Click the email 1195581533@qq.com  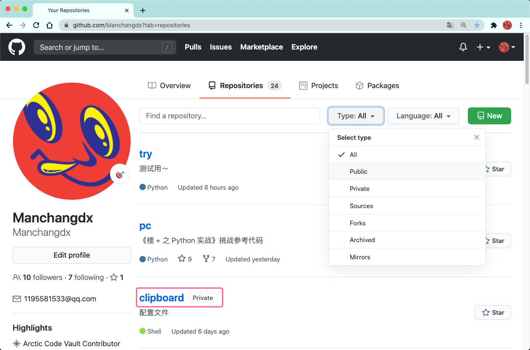tap(60, 299)
